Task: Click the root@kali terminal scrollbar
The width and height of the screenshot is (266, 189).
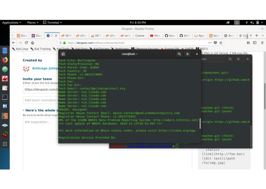Action: [200, 123]
